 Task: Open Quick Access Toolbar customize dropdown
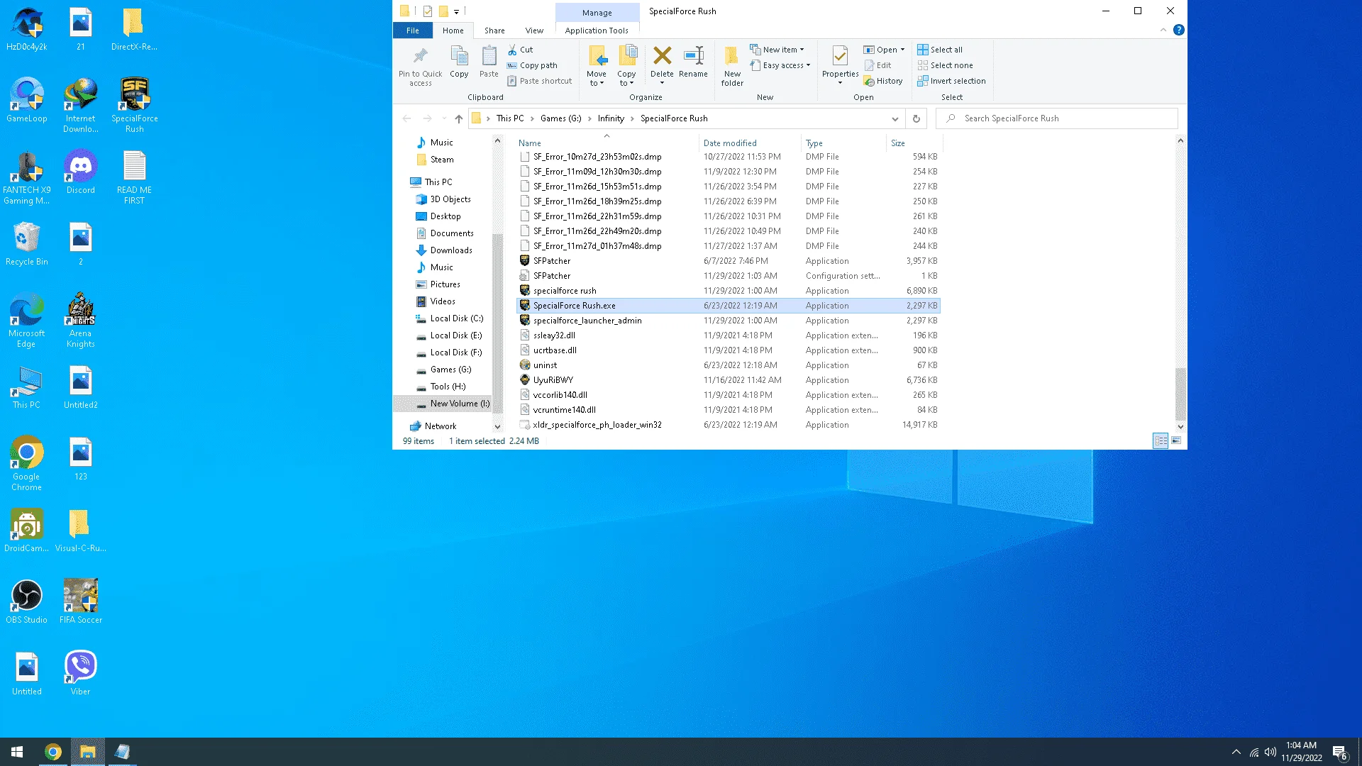(x=456, y=11)
